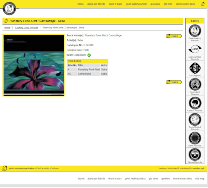This screenshot has height=188, width=208.
Task: Click the upper Back button
Action: click(174, 36)
